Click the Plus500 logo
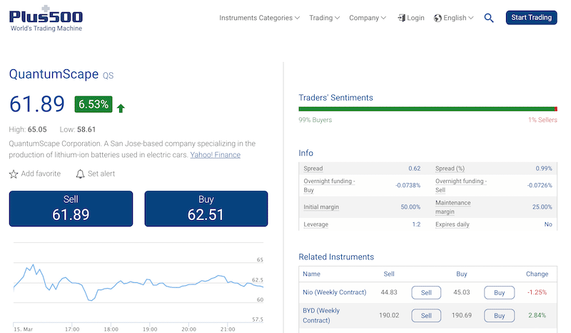Viewport: 571px width, 333px height. click(x=46, y=19)
